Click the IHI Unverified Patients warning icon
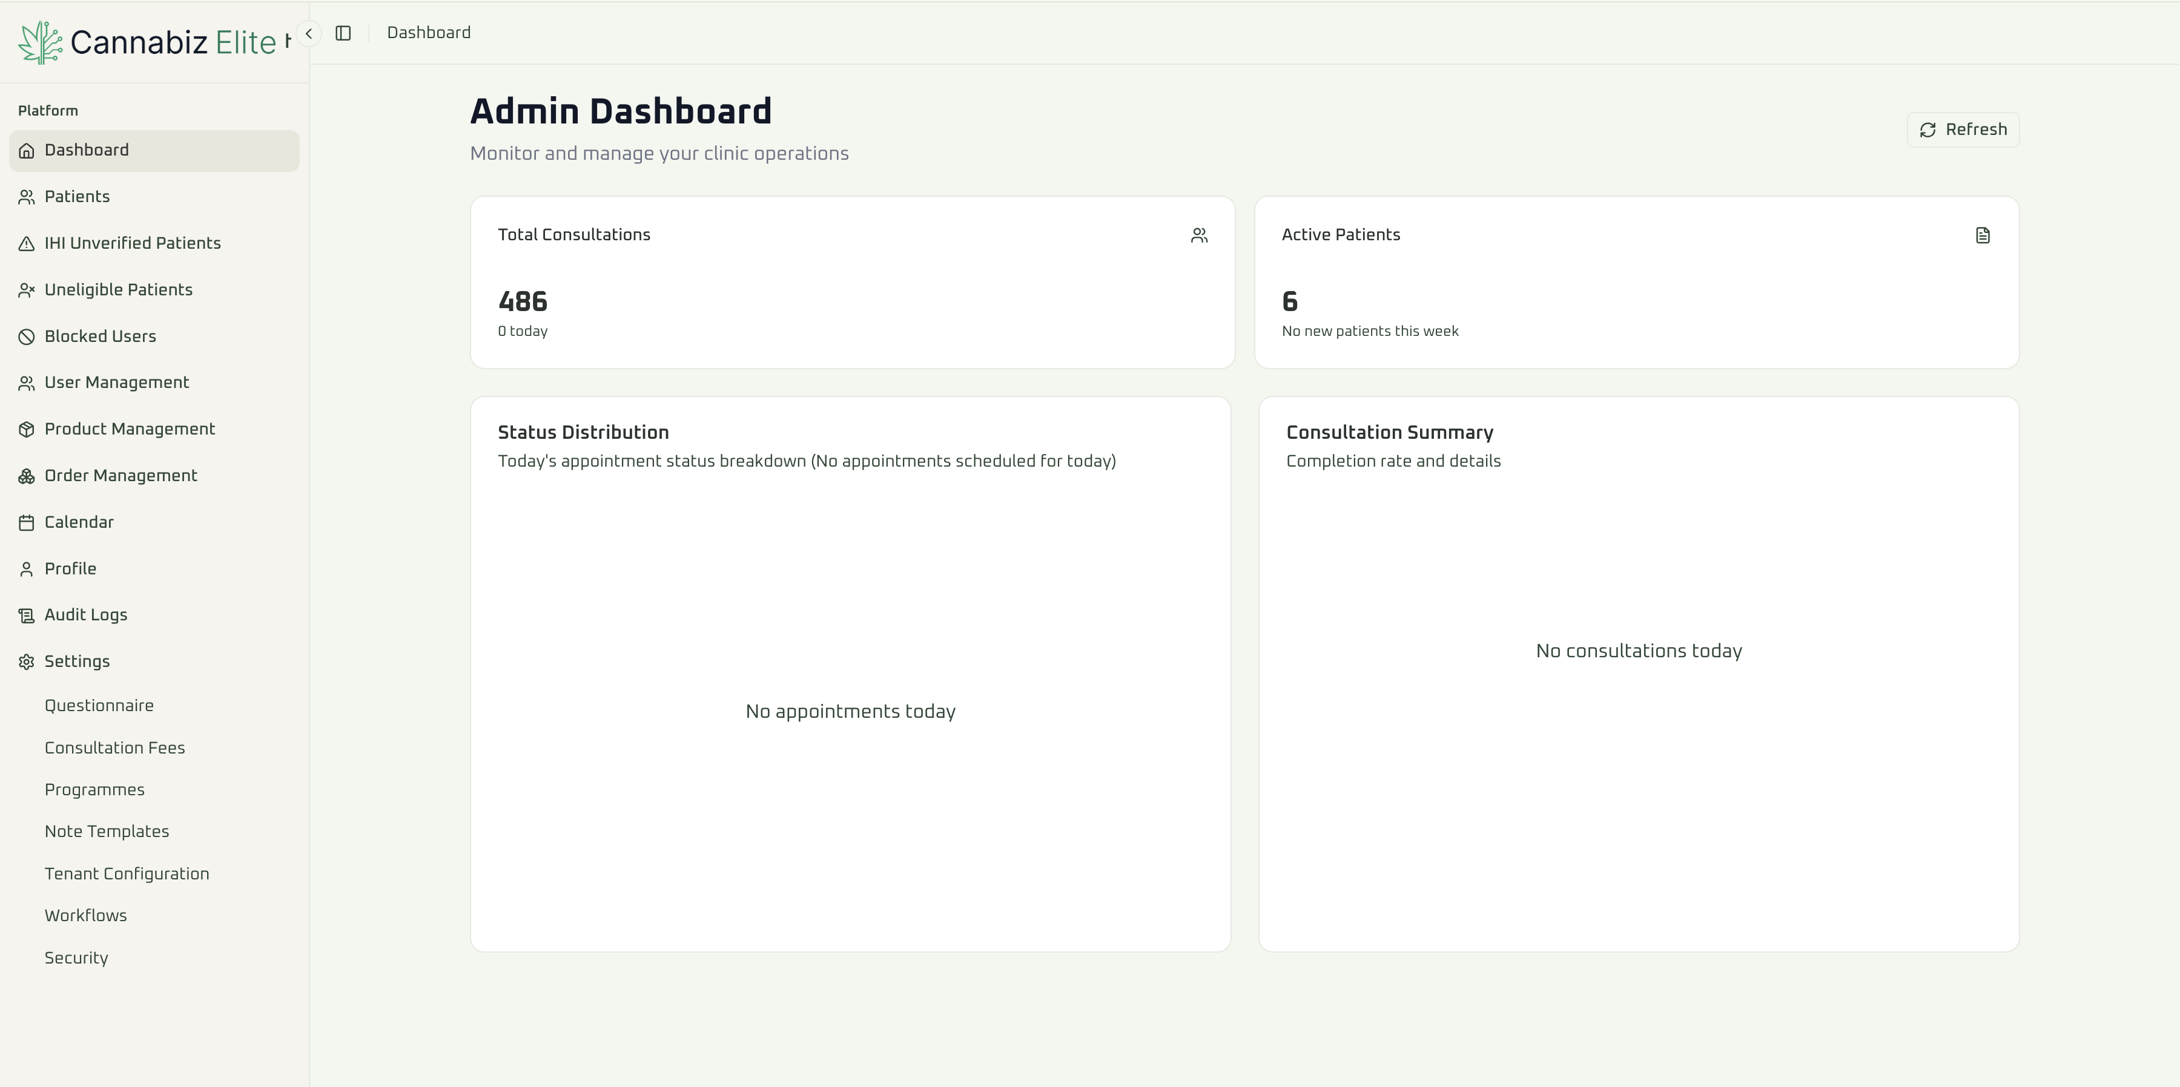The width and height of the screenshot is (2180, 1087). 26,243
